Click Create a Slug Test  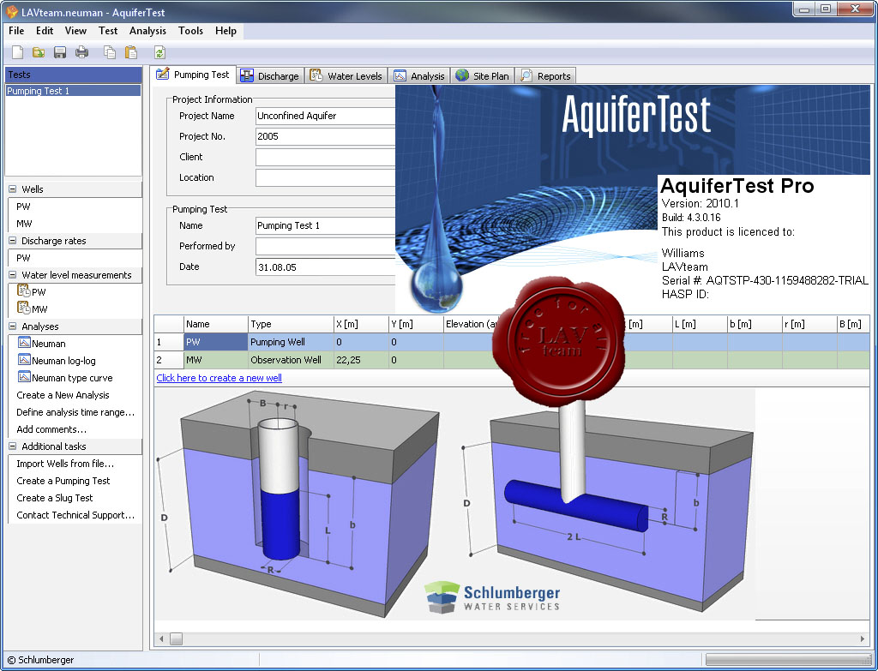pos(55,498)
